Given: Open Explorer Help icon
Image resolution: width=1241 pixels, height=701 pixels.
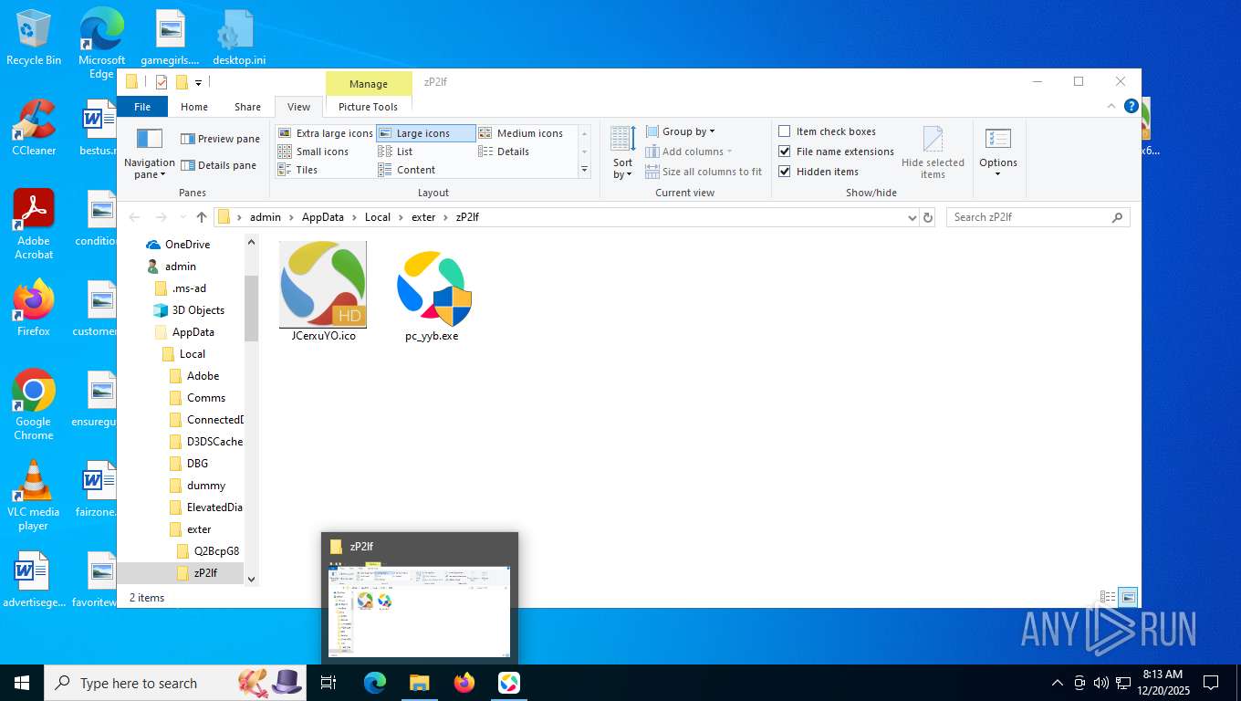Looking at the screenshot, I should click(1131, 106).
